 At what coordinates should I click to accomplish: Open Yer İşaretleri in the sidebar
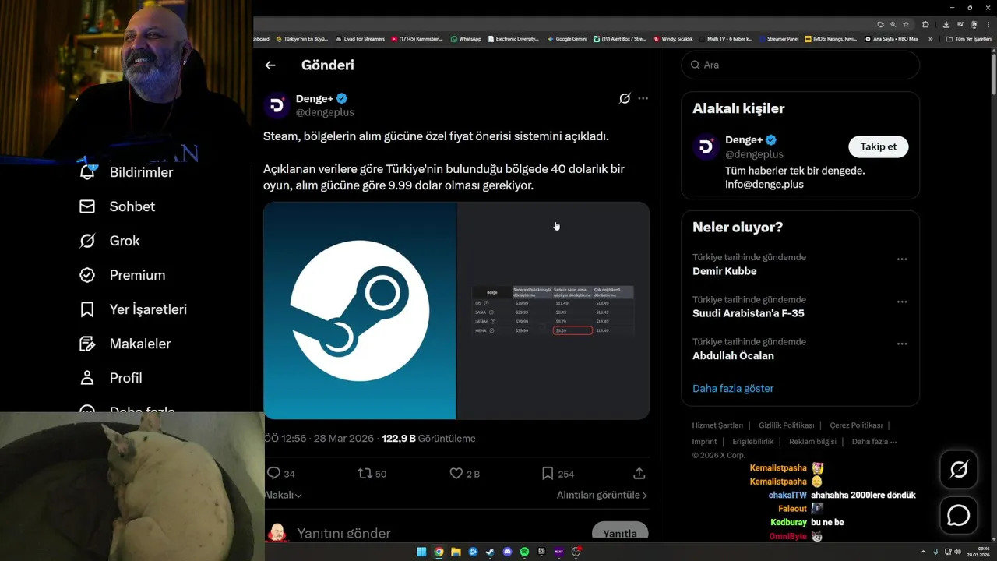point(133,309)
